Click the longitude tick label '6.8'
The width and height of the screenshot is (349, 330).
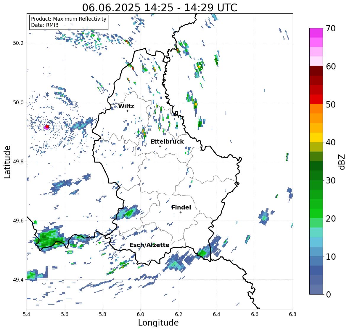tap(292, 314)
